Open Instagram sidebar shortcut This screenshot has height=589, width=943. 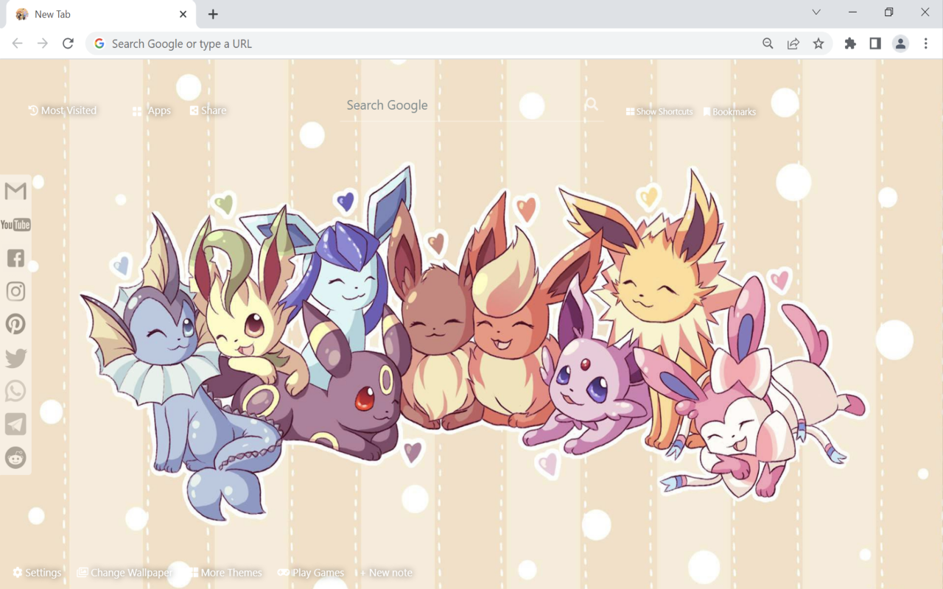15,291
